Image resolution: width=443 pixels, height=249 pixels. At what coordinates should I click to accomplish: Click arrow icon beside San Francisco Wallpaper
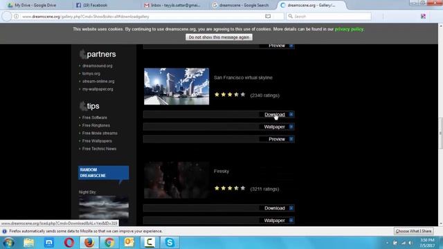point(291,127)
